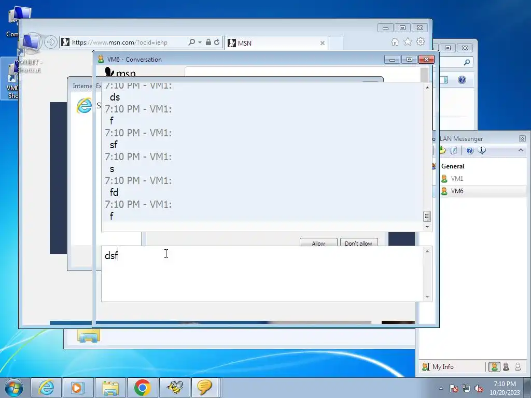Open new blank tab in Internet Explorer

pos(336,43)
